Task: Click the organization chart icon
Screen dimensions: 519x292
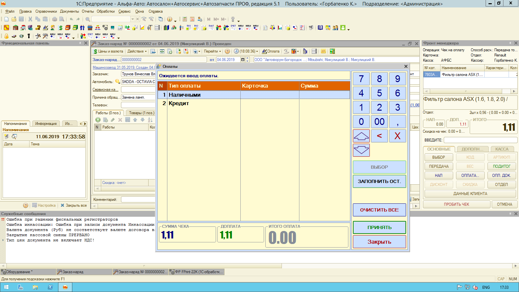Action: coord(98,28)
